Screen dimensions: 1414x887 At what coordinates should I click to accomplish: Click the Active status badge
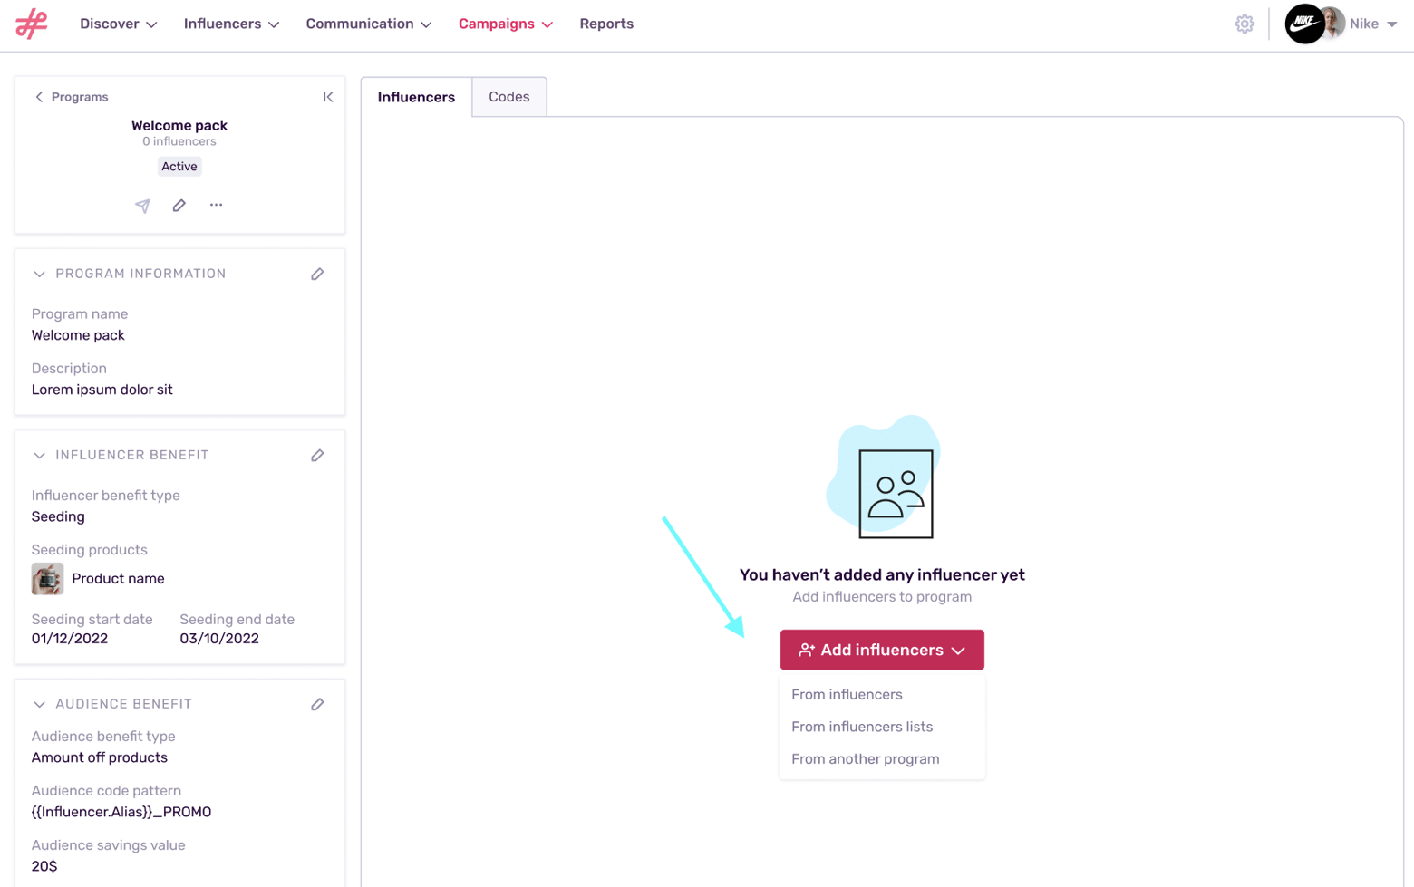(179, 166)
